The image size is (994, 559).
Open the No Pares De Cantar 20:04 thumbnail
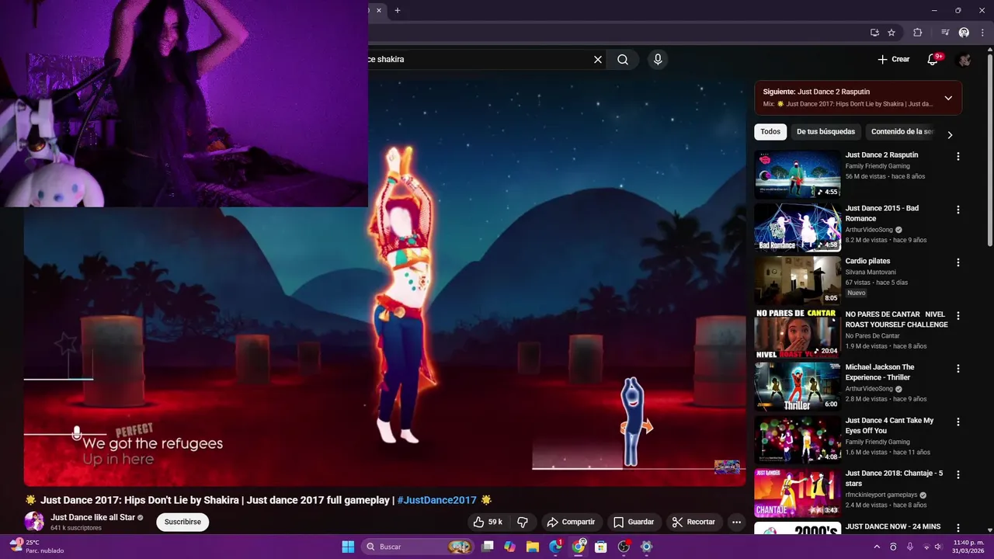[x=798, y=333]
